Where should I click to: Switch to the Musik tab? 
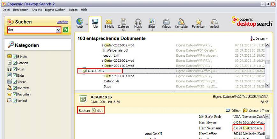[x=138, y=25]
